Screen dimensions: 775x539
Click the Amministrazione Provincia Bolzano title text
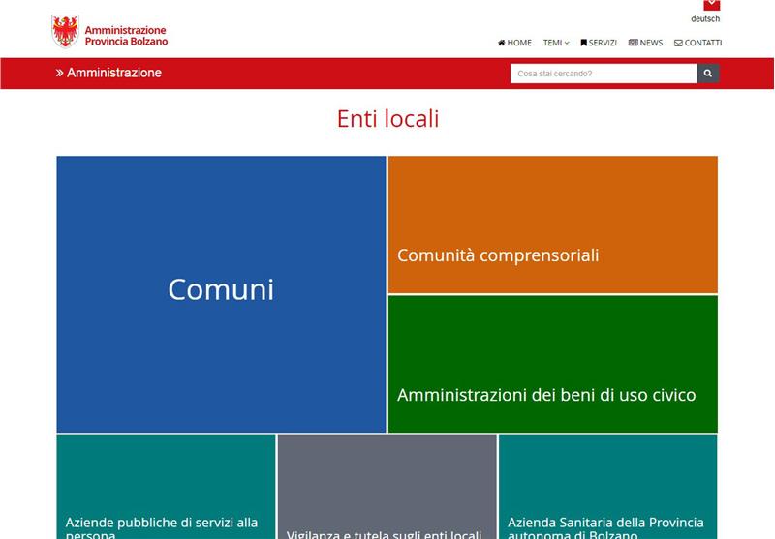click(x=125, y=36)
